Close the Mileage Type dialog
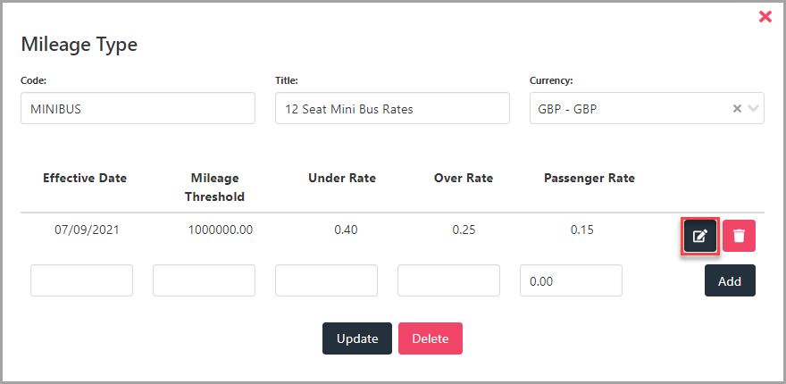The image size is (786, 384). 765,17
